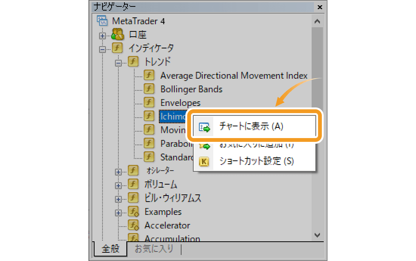The image size is (416, 261).
Task: Click the ショートカット設定 K icon
Action: click(204, 161)
